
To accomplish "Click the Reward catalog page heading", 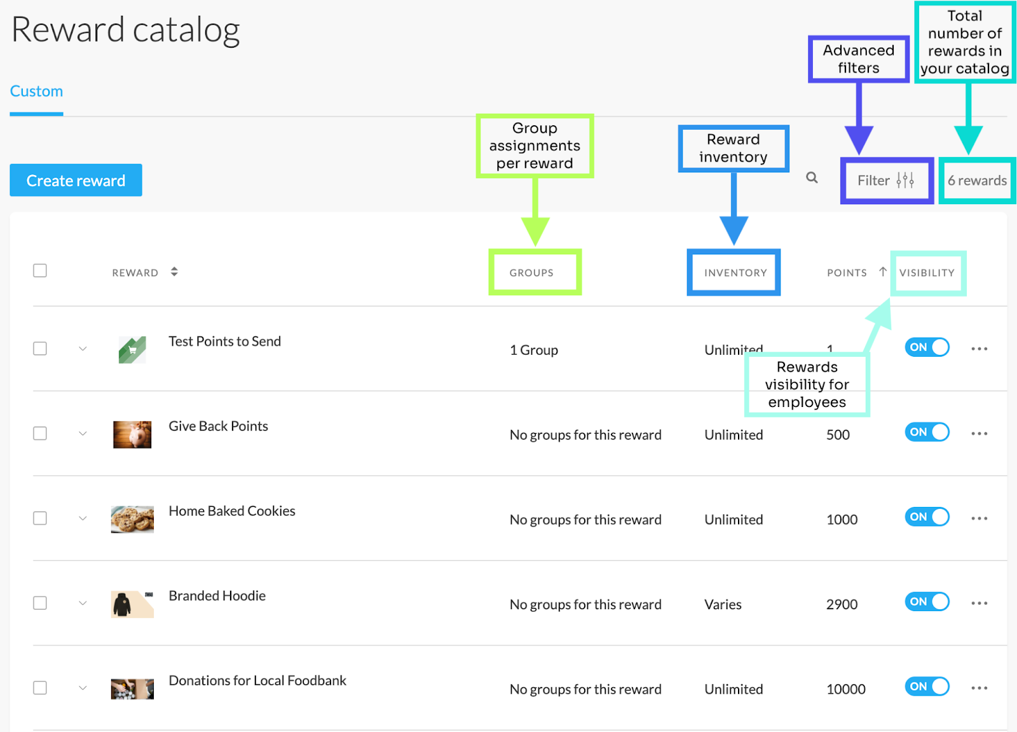I will tap(126, 29).
